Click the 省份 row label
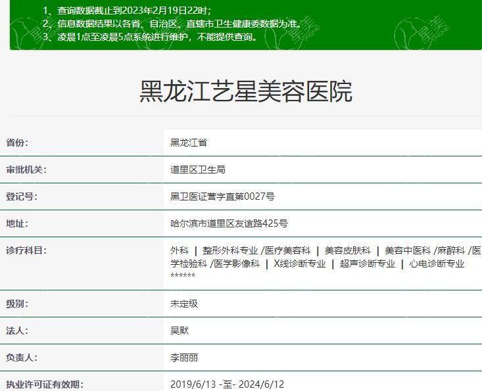The height and width of the screenshot is (391, 482). [x=17, y=143]
